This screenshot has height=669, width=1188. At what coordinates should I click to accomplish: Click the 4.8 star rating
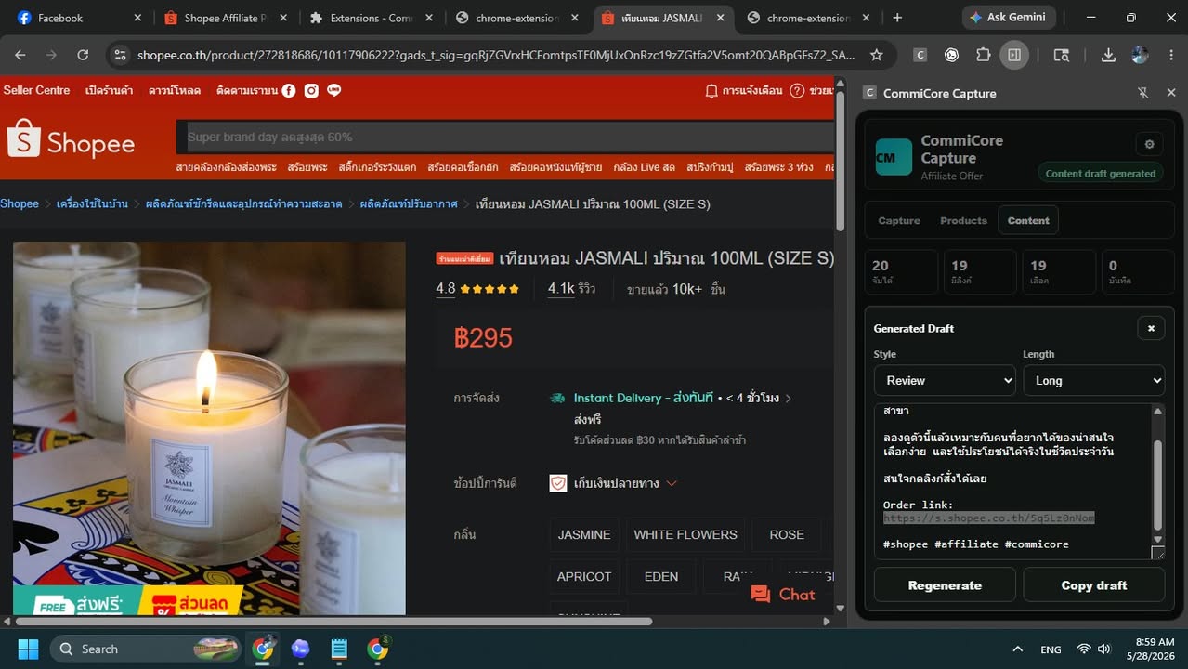(x=477, y=289)
